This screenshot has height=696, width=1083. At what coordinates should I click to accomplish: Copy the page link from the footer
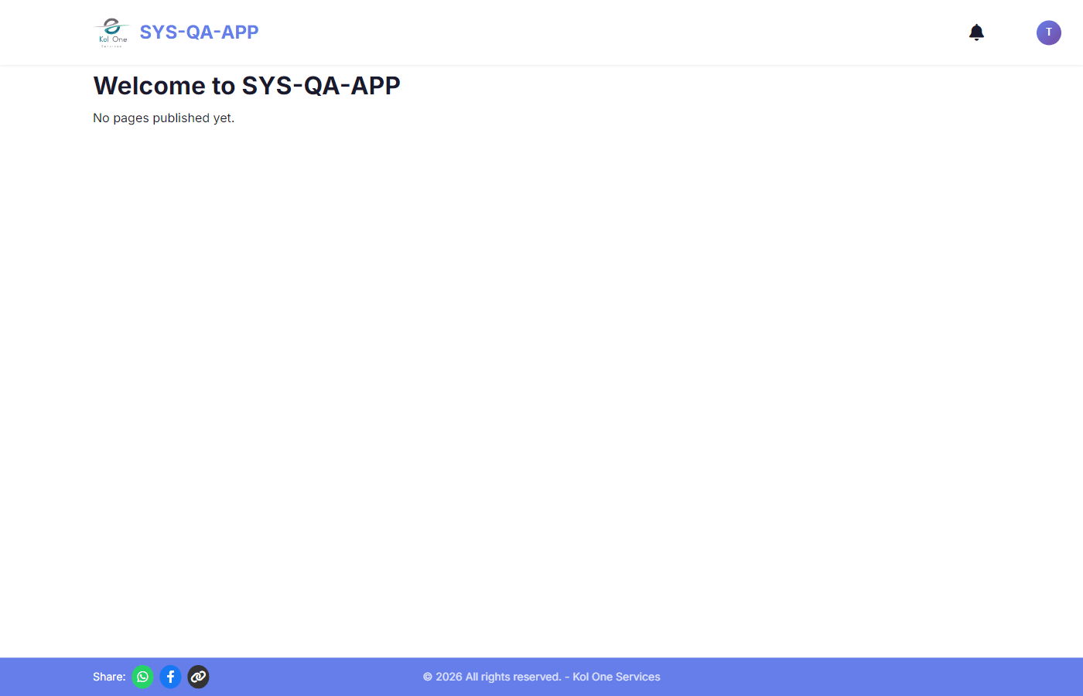tap(198, 677)
